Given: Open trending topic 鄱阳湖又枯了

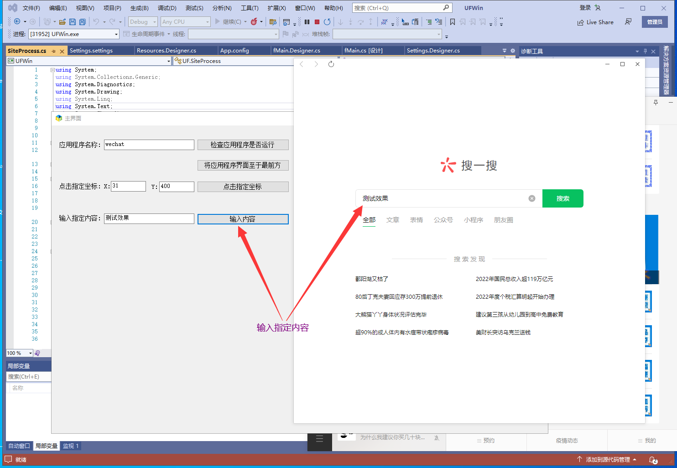Looking at the screenshot, I should click(x=372, y=279).
